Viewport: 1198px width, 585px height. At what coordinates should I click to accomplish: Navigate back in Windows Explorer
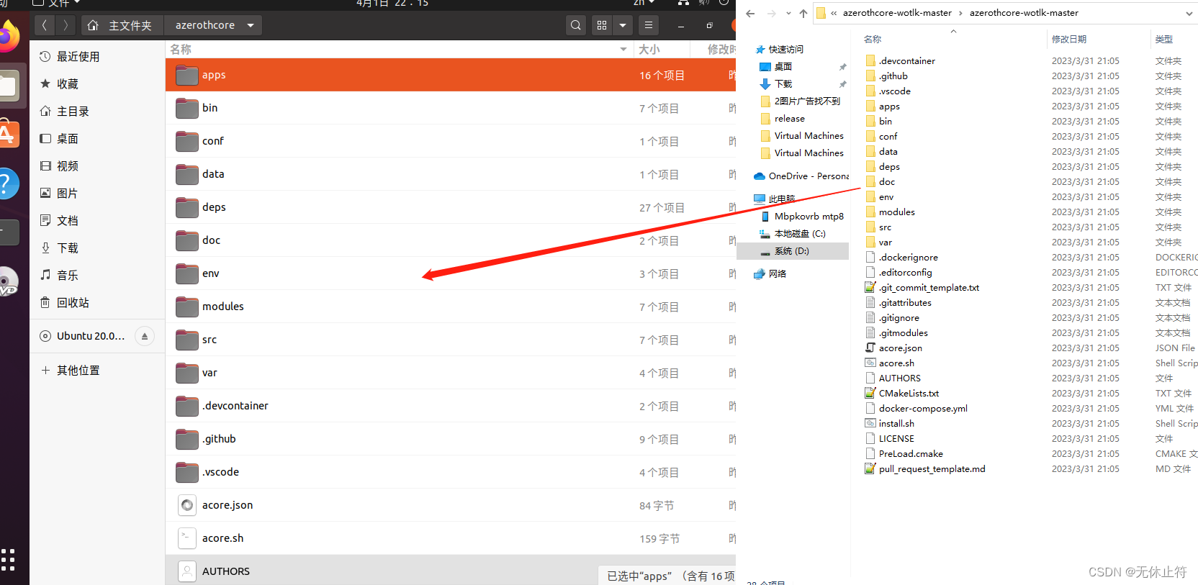[750, 13]
